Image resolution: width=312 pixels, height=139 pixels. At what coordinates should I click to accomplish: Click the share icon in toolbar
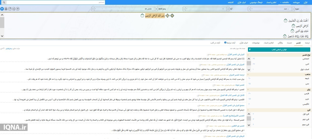click(14, 9)
